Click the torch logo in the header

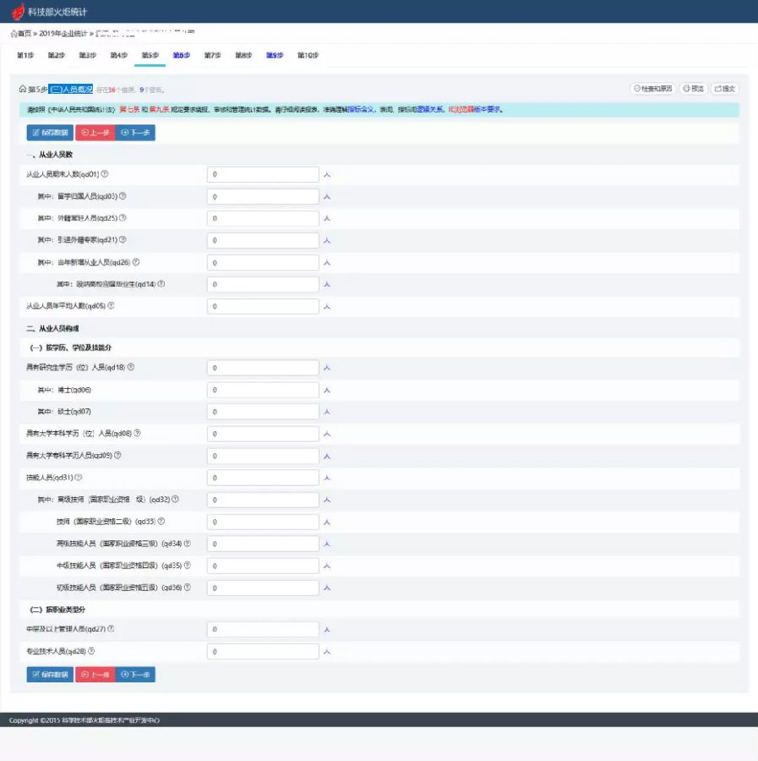point(17,12)
